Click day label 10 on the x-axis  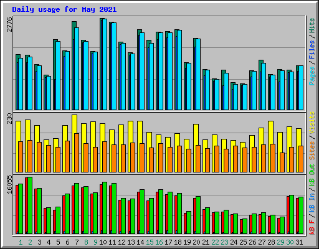[x=103, y=242]
